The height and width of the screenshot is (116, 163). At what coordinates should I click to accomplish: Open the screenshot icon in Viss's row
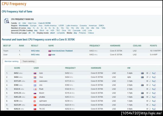click(x=142, y=77)
